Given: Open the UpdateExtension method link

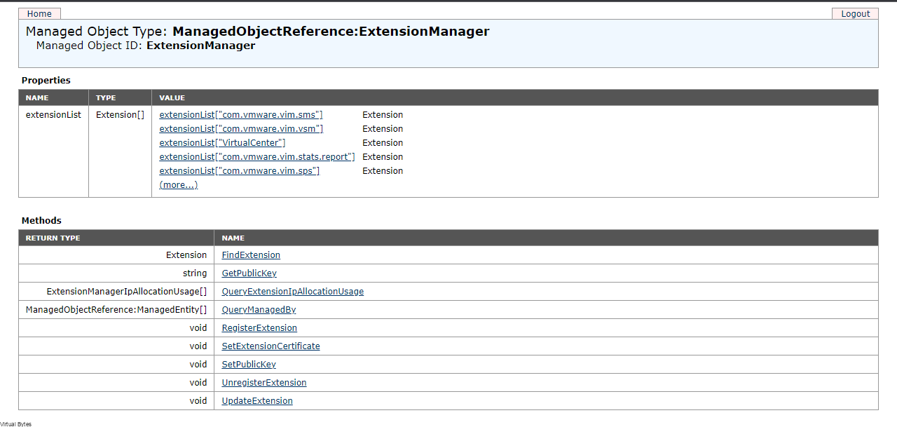Looking at the screenshot, I should click(x=256, y=400).
